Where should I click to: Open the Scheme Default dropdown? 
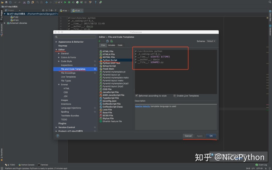point(211,41)
